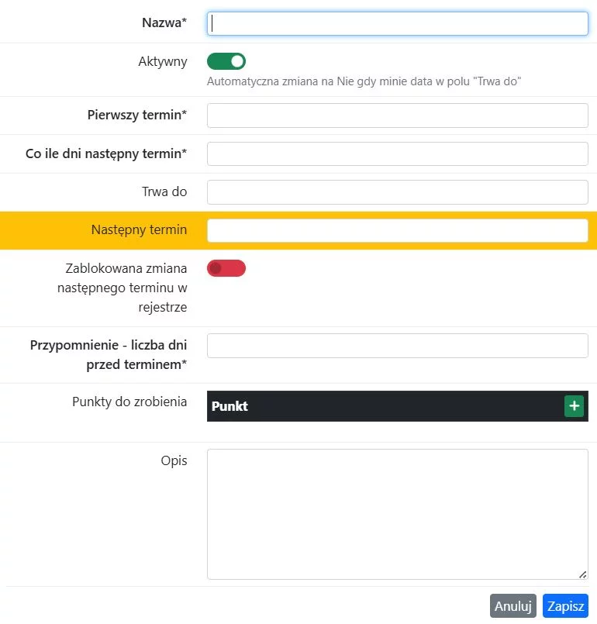Click the Punkt column header
597x624 pixels.
click(x=230, y=406)
